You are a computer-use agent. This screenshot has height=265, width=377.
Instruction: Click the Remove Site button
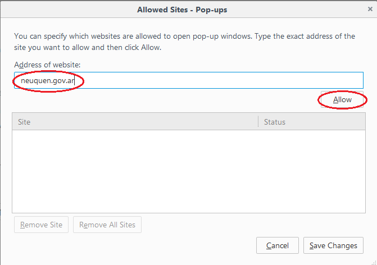click(x=42, y=225)
